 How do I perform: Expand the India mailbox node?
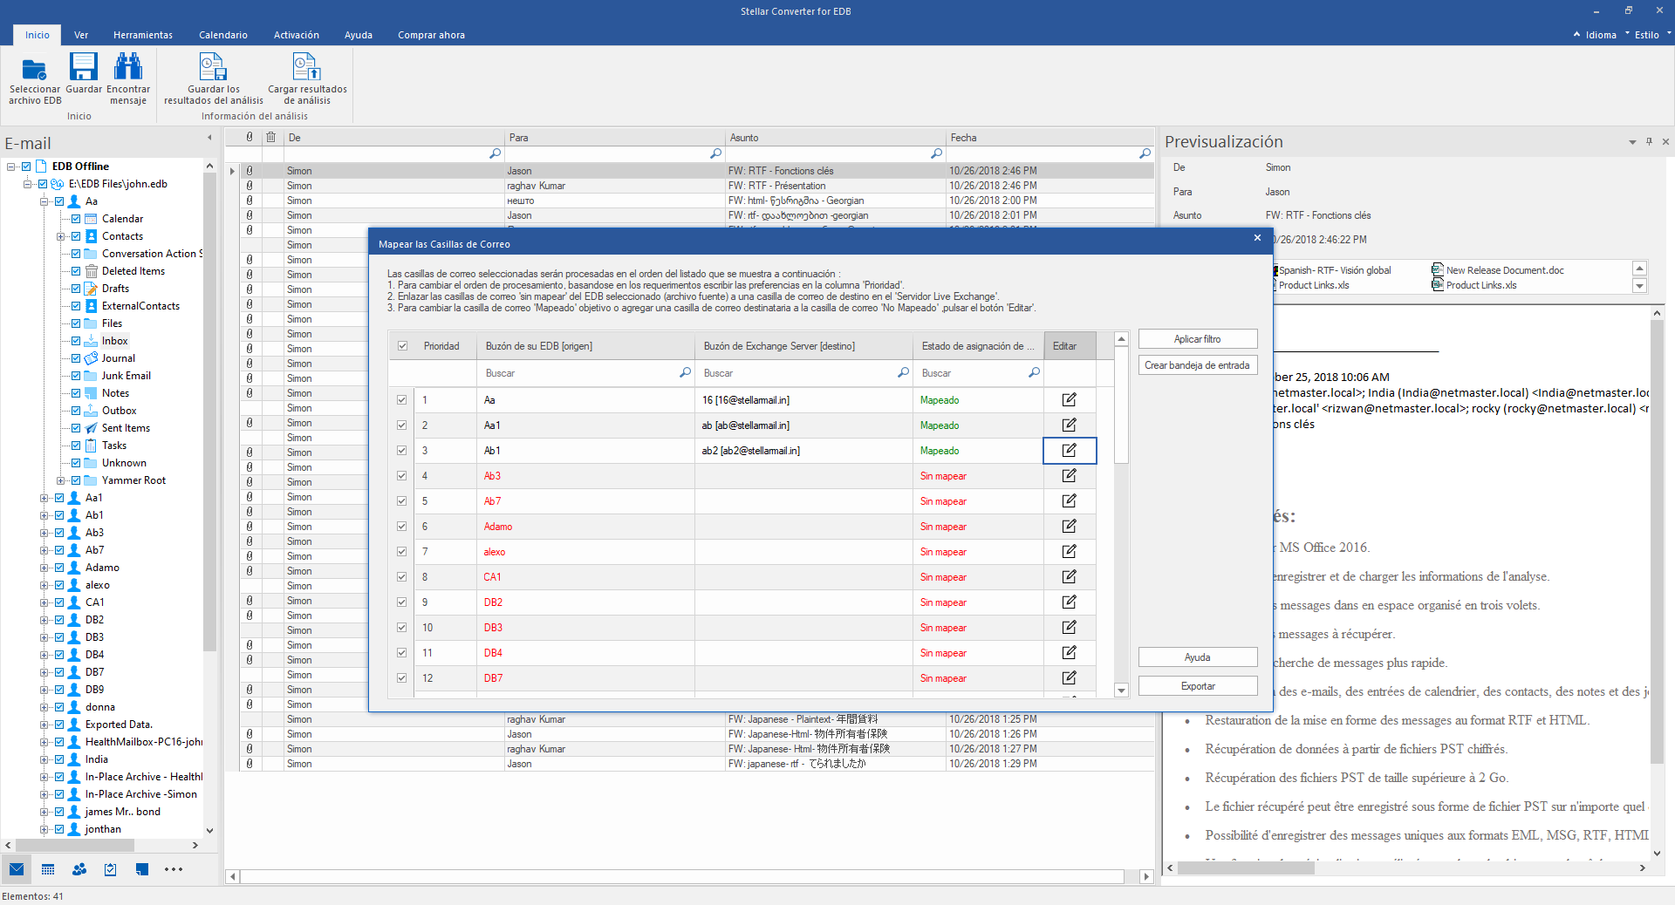tap(44, 759)
